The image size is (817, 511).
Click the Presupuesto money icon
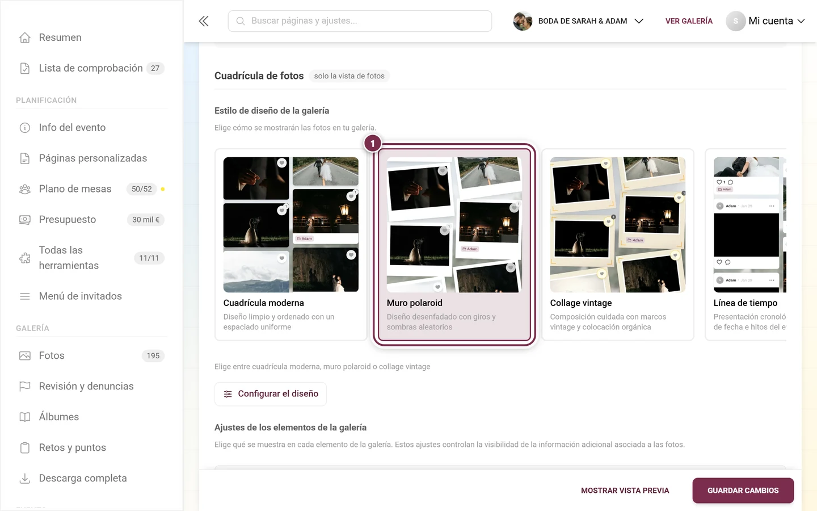25,220
